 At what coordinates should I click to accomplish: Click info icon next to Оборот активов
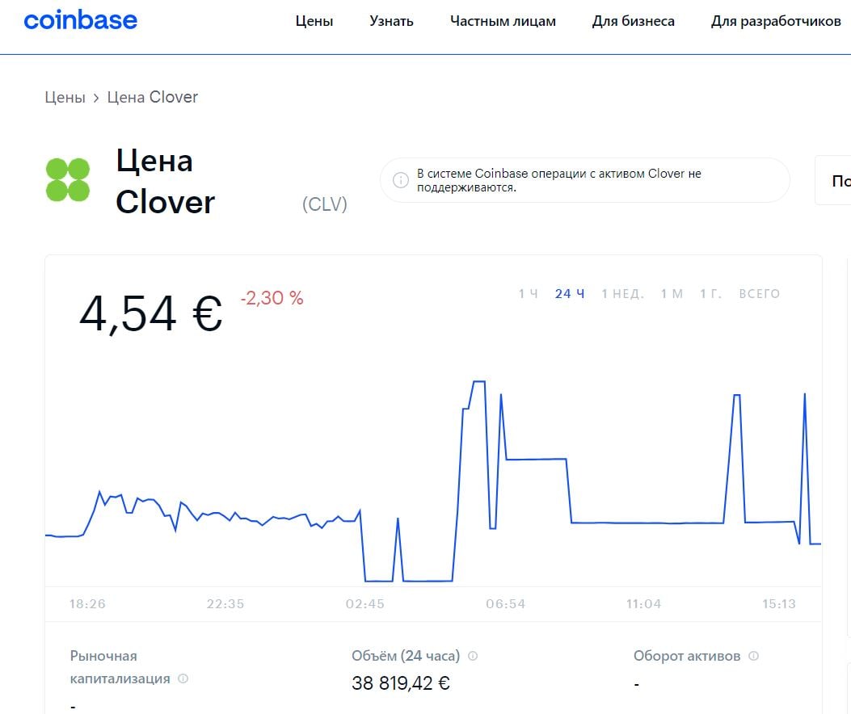[x=753, y=655]
